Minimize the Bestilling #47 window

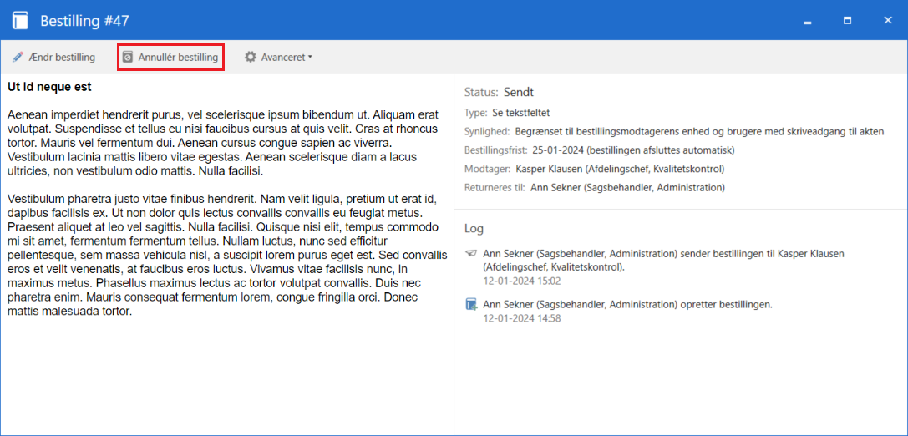pos(807,20)
